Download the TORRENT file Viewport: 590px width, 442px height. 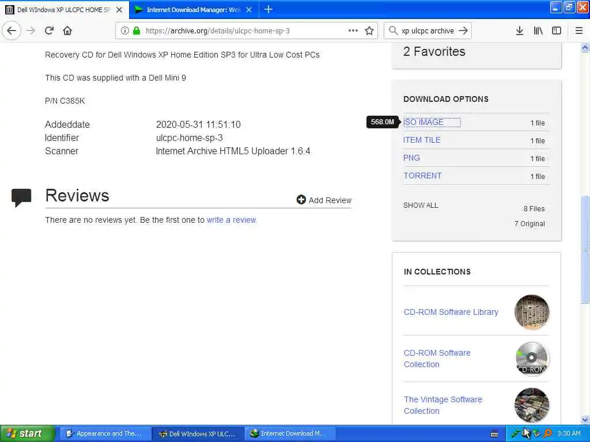coord(422,176)
